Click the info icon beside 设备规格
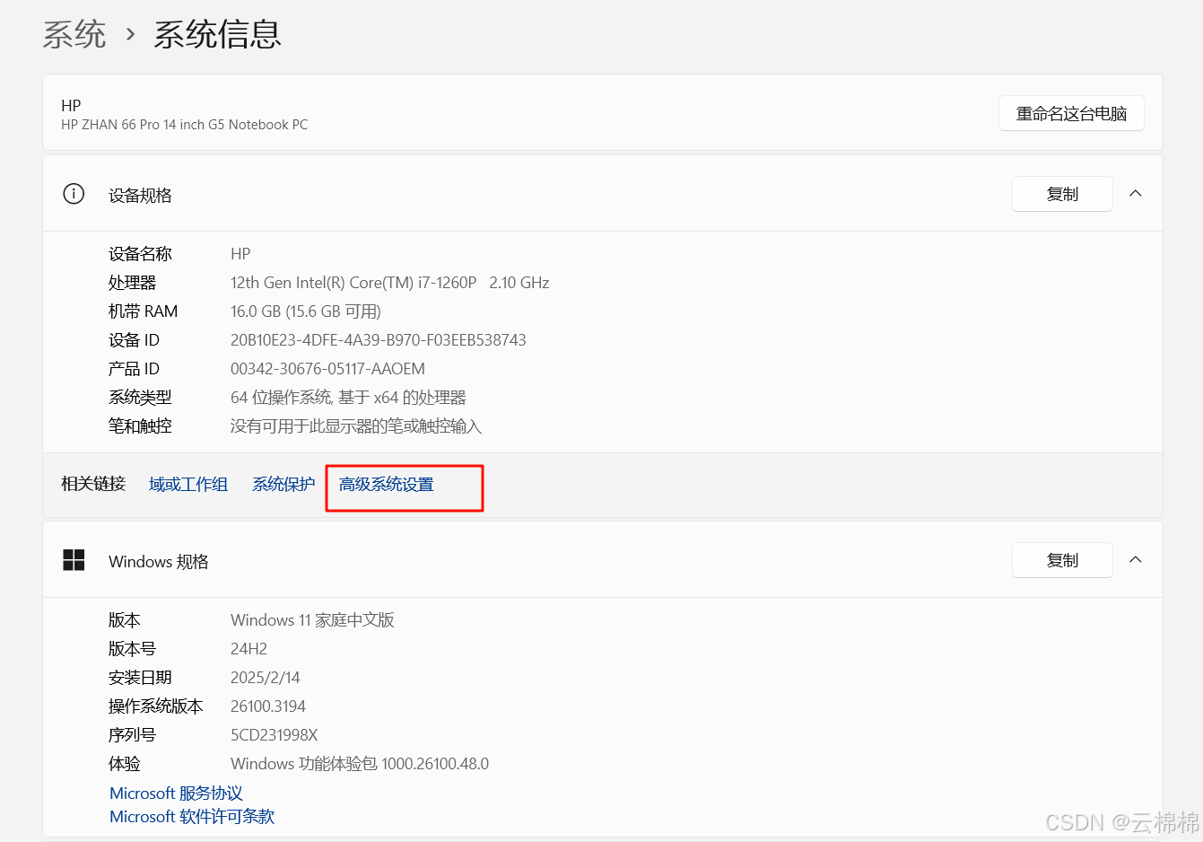This screenshot has height=842, width=1203. pos(74,194)
